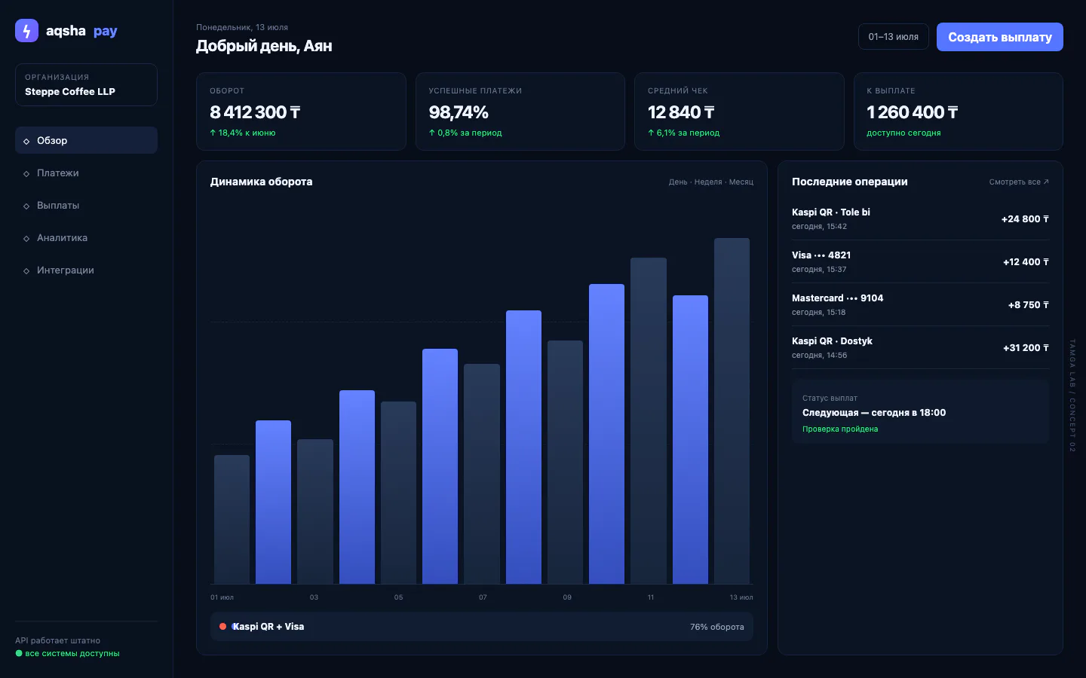
Task: Click the Kaspi QR + Visa legend label
Action: 268,627
